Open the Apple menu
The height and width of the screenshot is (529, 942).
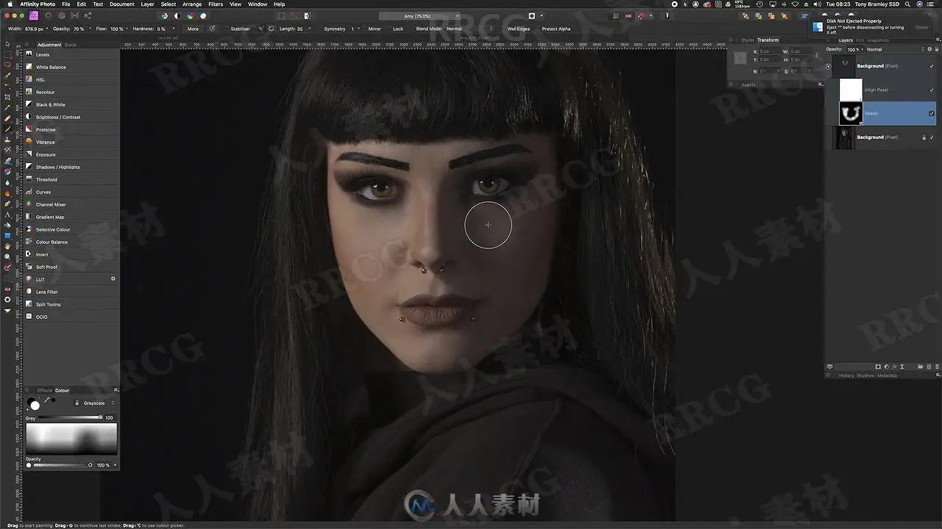pos(9,4)
